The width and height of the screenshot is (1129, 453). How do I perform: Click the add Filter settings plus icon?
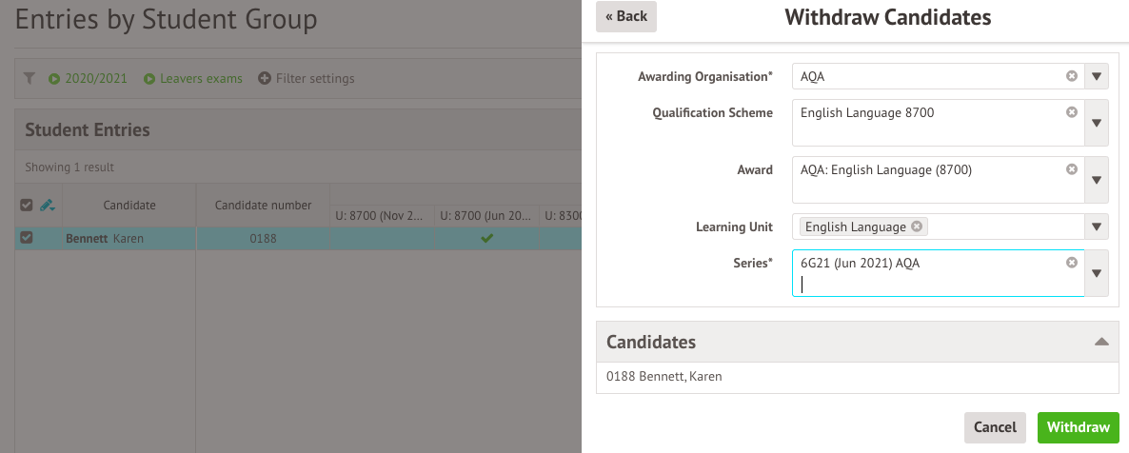click(x=265, y=78)
